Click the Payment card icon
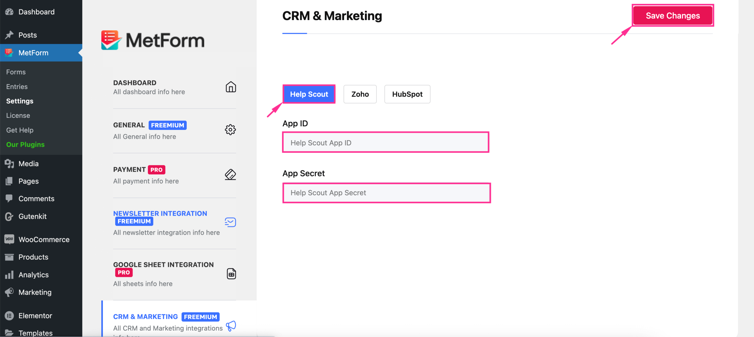 [230, 174]
